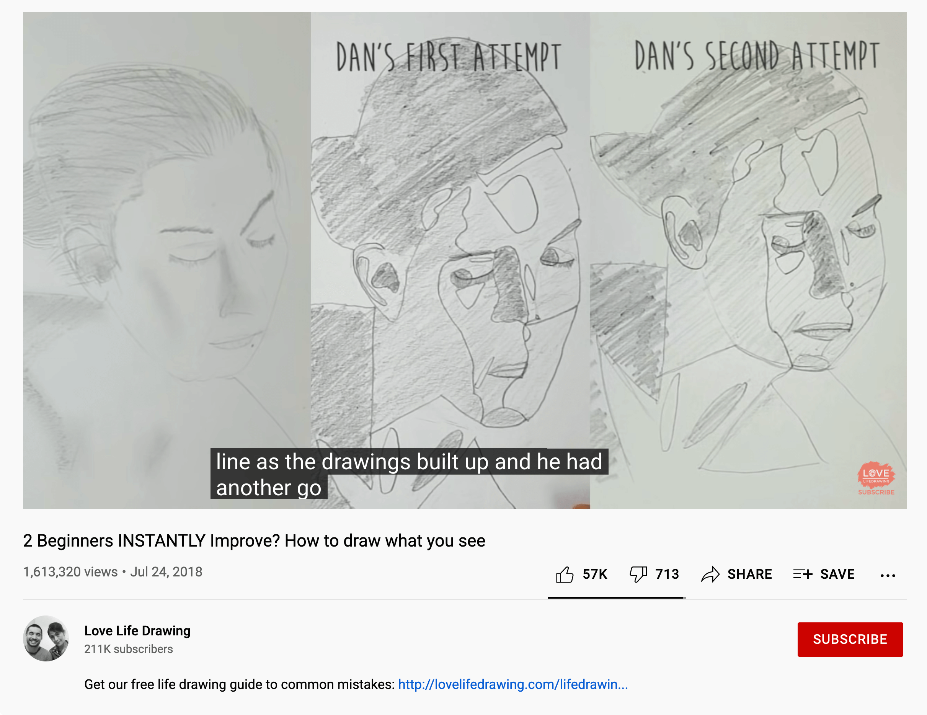
Task: Click the 713 dislike count
Action: coord(667,574)
